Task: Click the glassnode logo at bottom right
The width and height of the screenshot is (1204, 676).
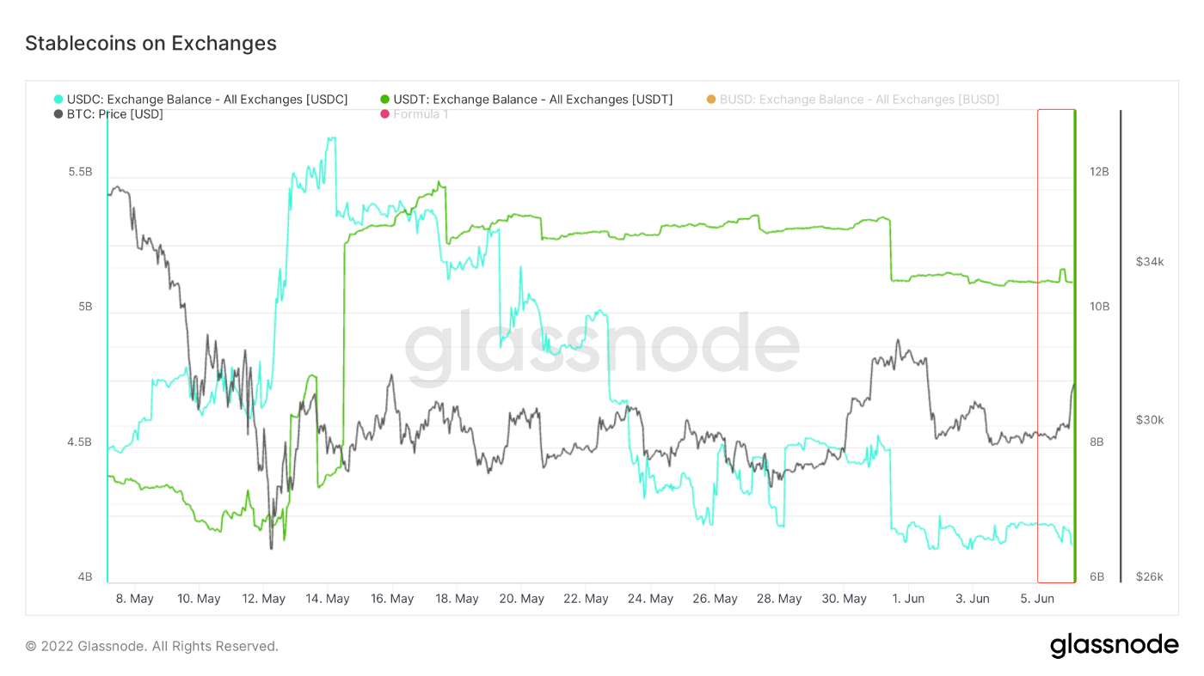Action: tap(1114, 645)
